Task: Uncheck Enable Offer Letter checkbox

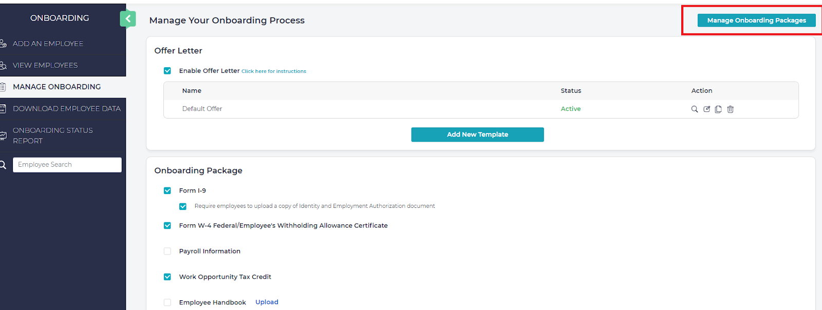Action: [167, 71]
